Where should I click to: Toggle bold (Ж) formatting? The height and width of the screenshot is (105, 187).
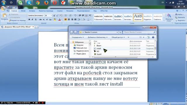click(x=29, y=20)
